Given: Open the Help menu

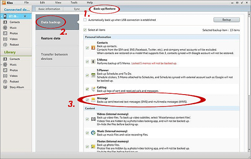Looking at the screenshot, I should 90,3.
